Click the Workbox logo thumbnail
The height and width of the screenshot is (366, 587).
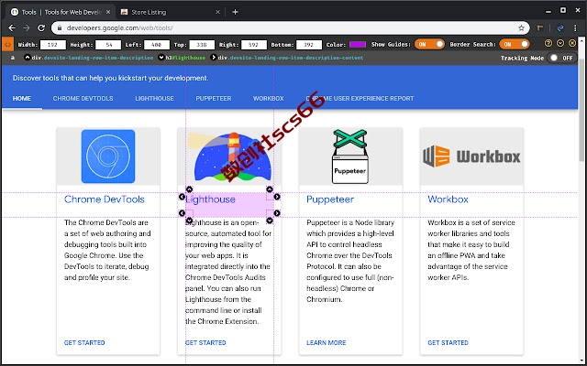tap(471, 156)
